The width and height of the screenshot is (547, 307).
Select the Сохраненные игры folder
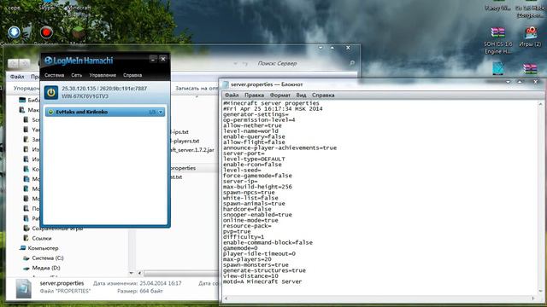click(57, 229)
